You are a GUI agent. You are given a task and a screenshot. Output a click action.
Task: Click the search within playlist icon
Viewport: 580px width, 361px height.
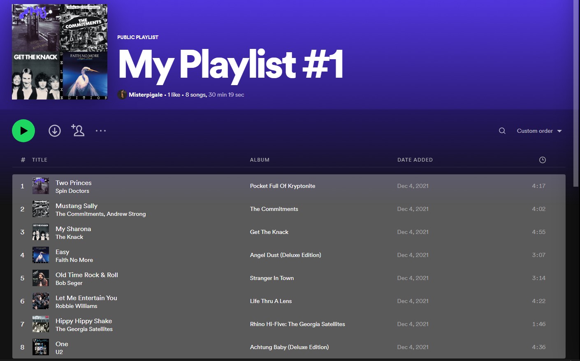click(502, 130)
